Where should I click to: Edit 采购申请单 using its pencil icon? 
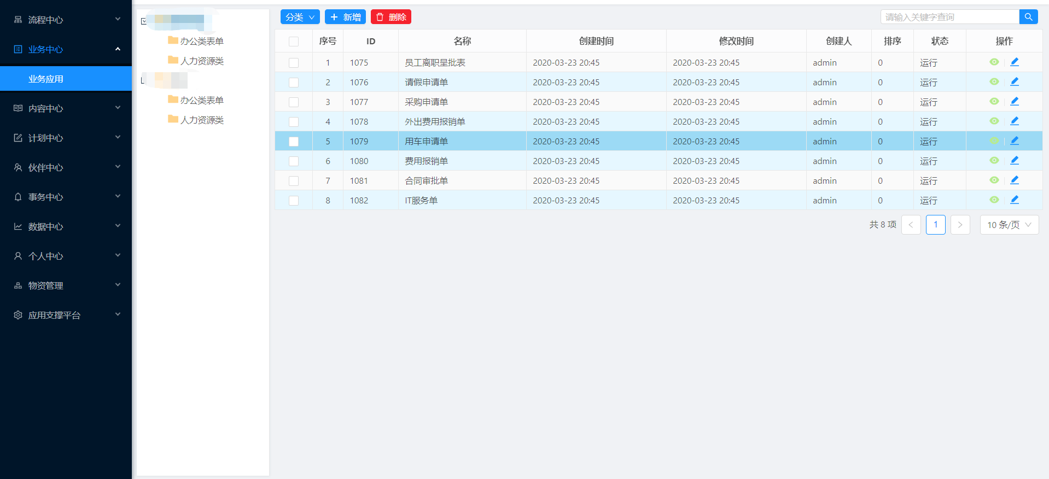click(x=1015, y=102)
